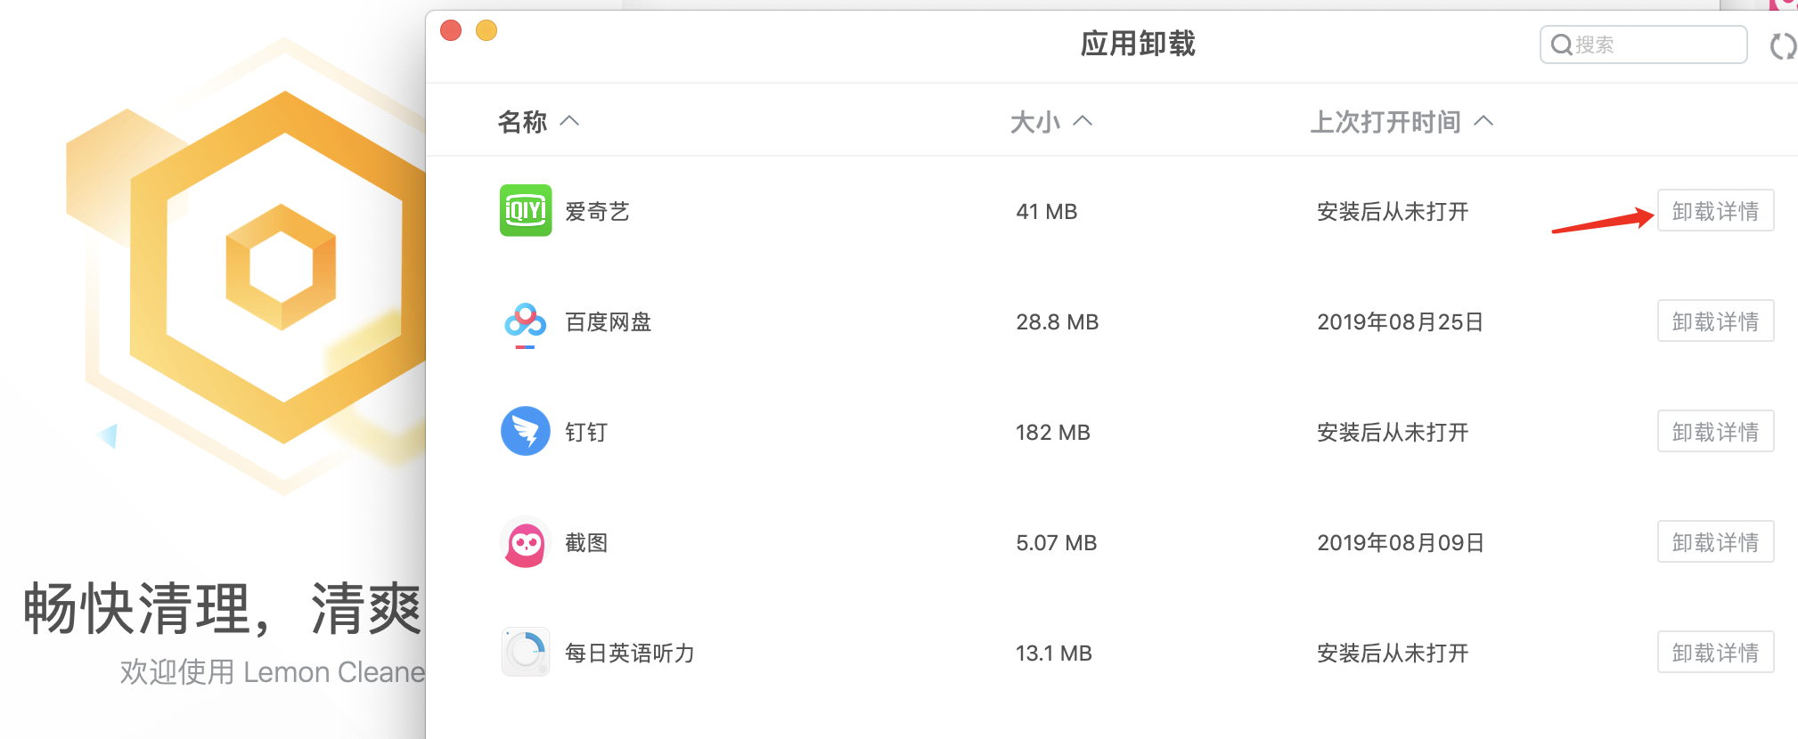
Task: Open 卸载详情 for 钉钉
Action: click(1715, 432)
